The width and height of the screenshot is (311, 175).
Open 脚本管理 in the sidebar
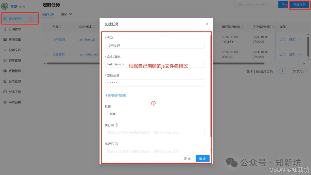(x=15, y=60)
